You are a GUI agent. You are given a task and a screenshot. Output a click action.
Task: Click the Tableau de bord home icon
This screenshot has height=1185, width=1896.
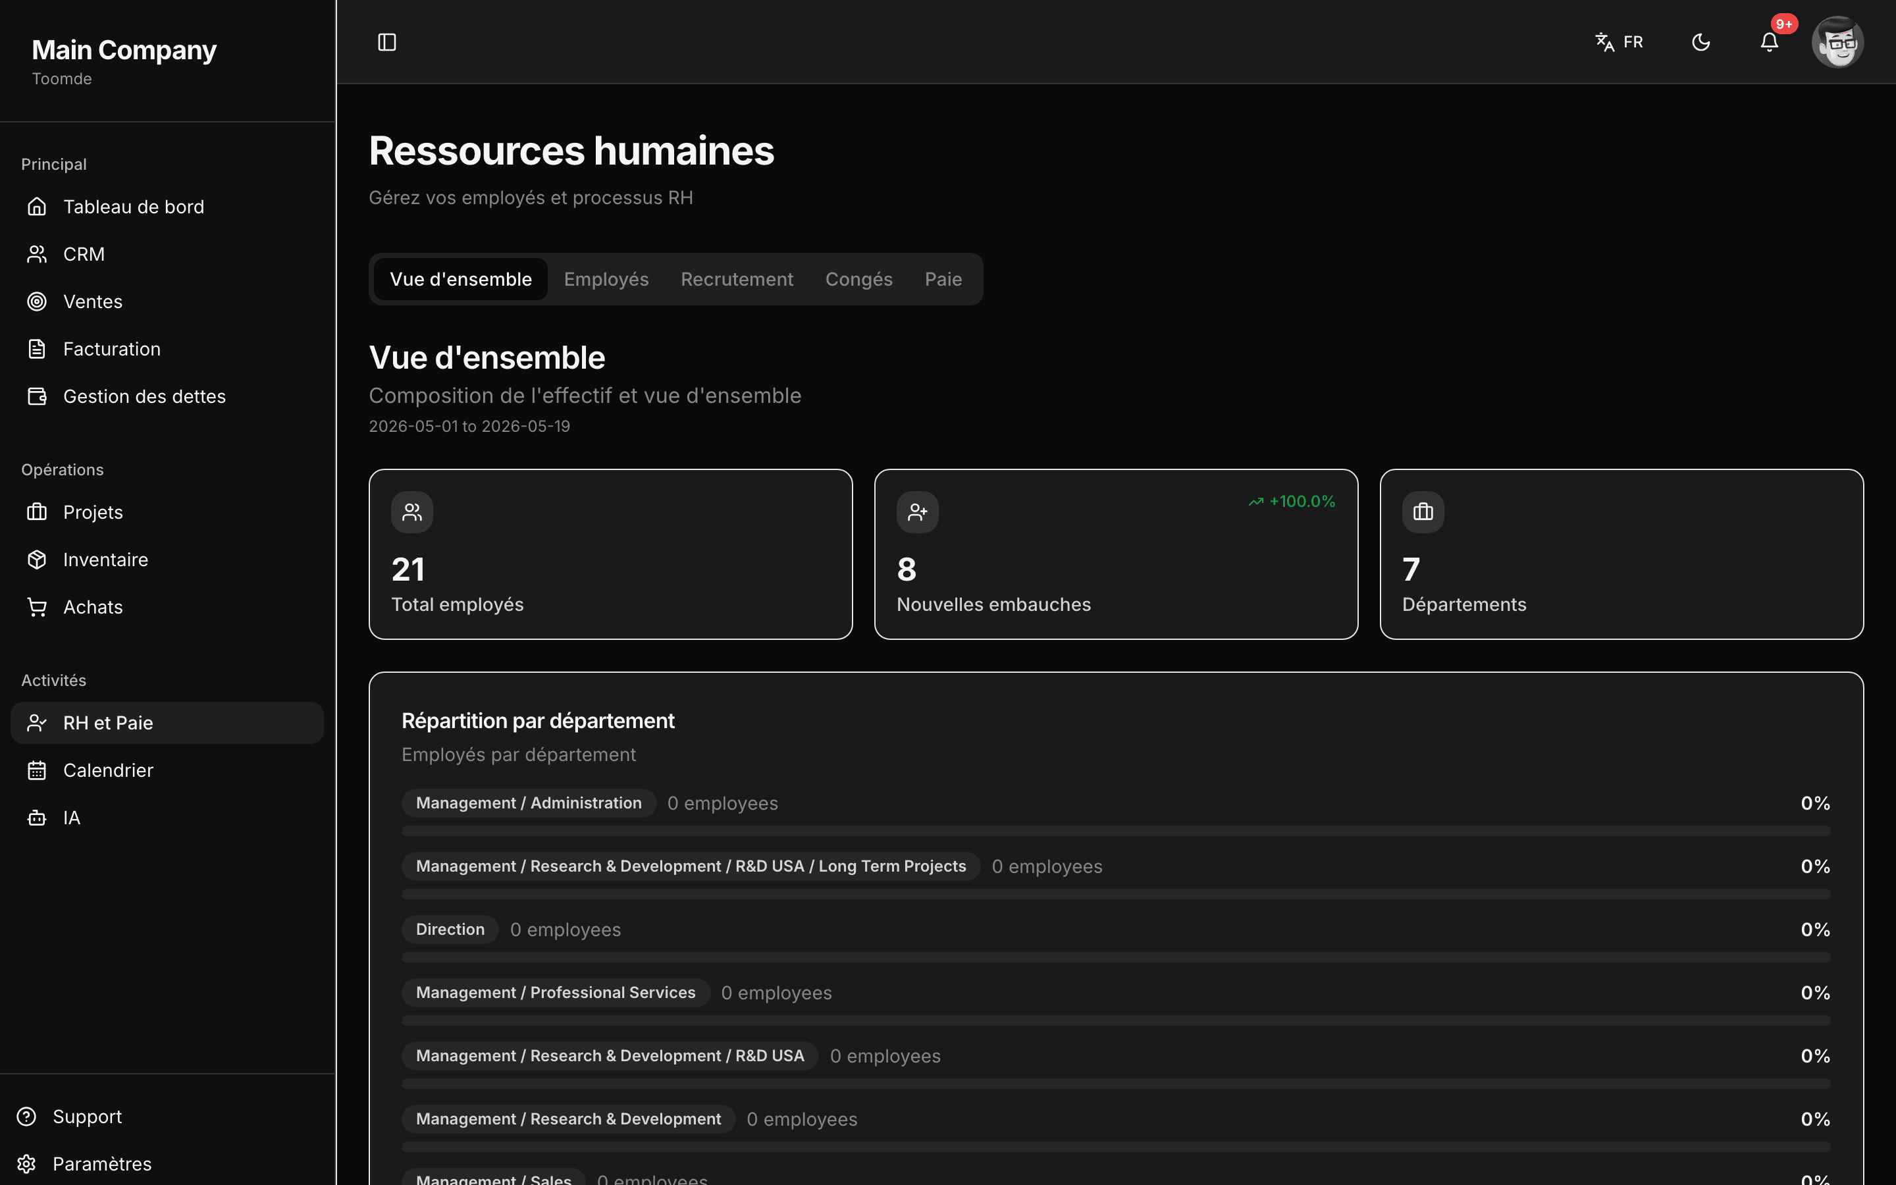37,207
